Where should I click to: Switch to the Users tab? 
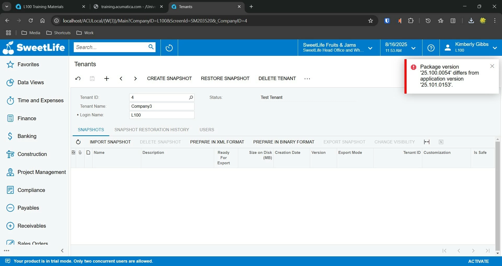pyautogui.click(x=207, y=130)
